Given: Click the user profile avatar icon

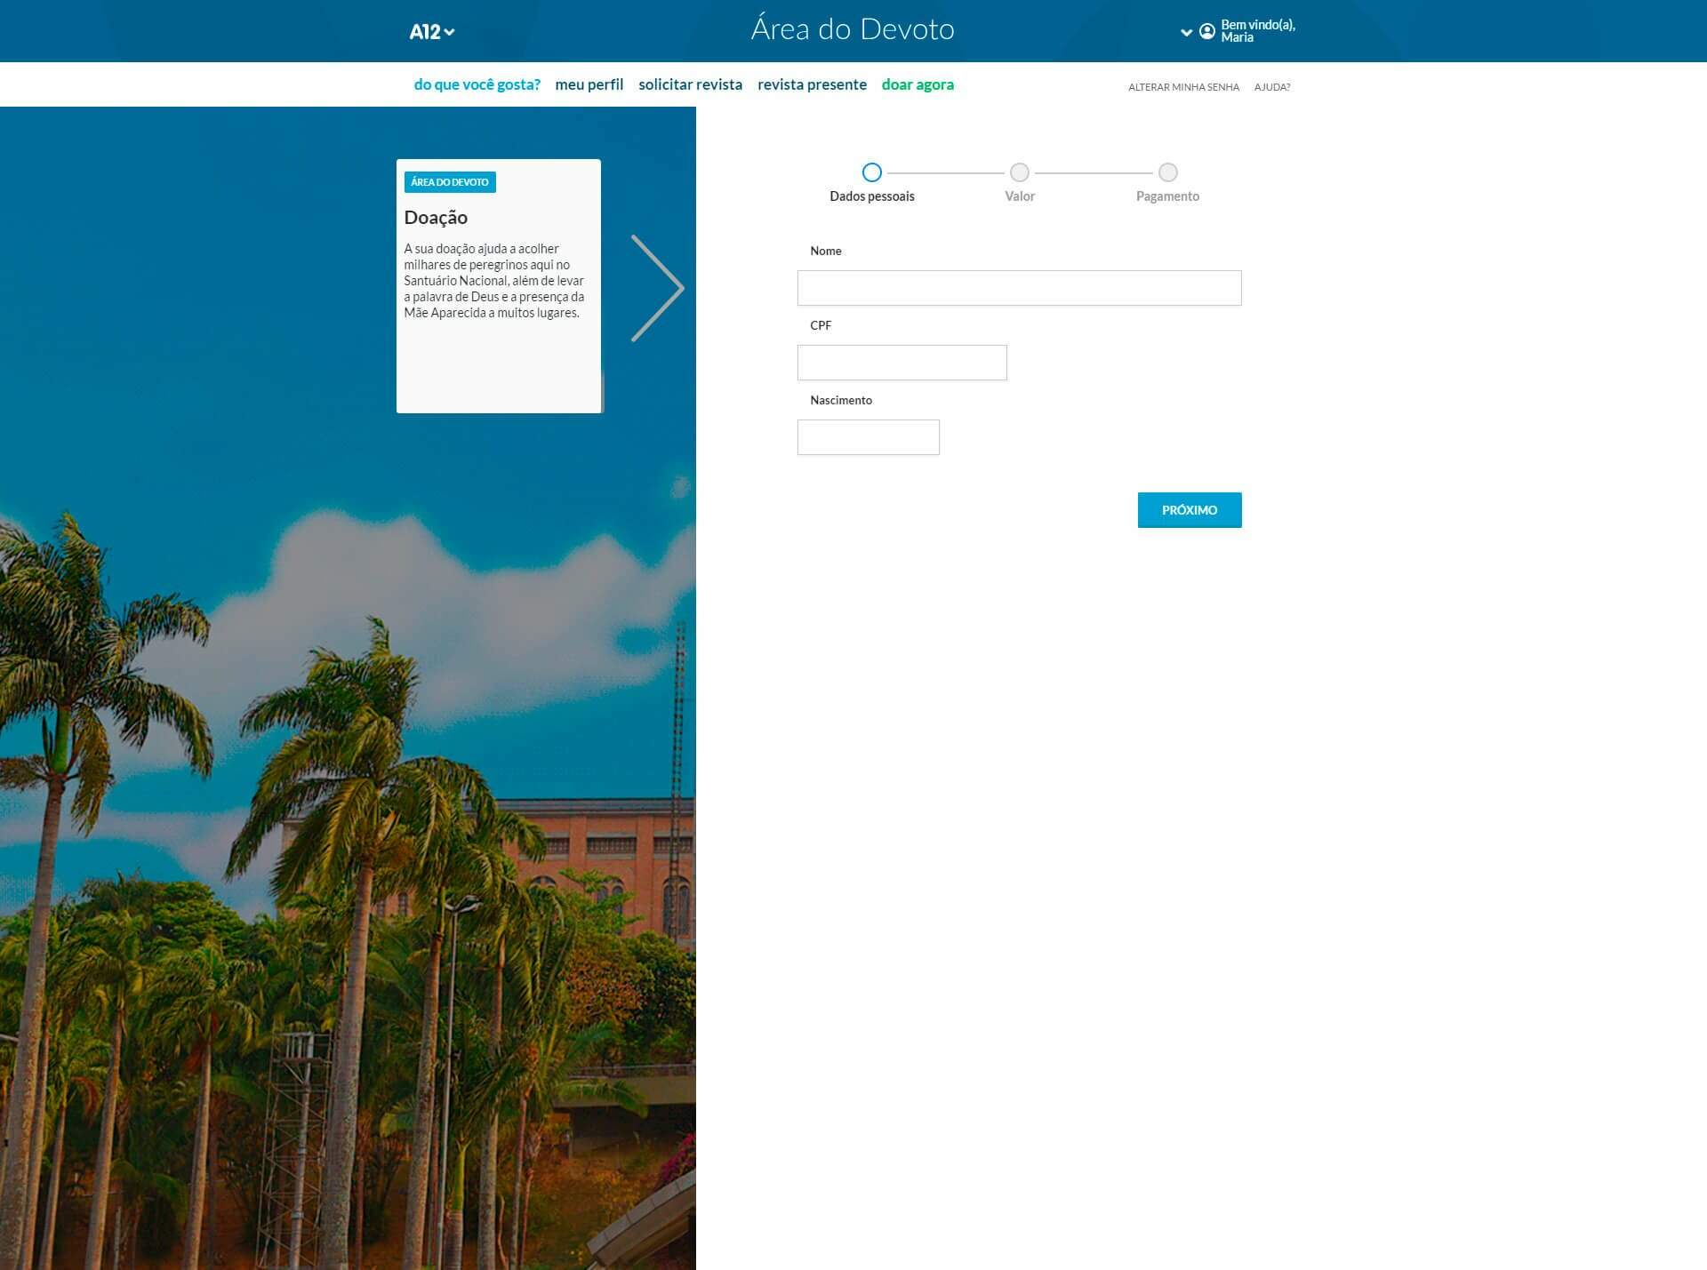Looking at the screenshot, I should coord(1206,31).
